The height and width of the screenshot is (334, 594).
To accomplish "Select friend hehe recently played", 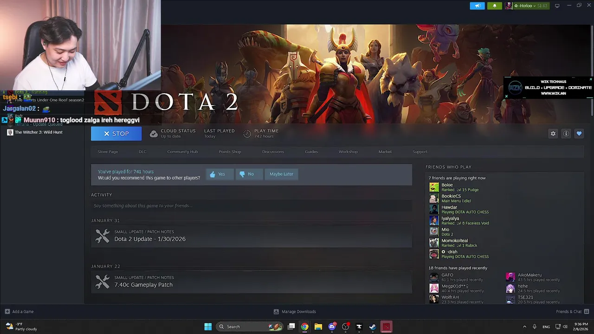I will 533,288.
